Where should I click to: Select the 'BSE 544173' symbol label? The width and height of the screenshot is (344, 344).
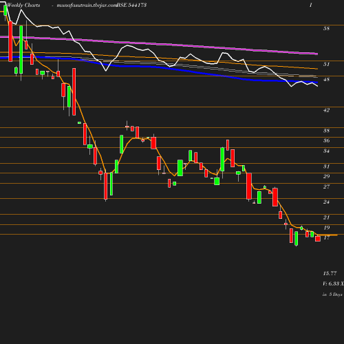131,5
